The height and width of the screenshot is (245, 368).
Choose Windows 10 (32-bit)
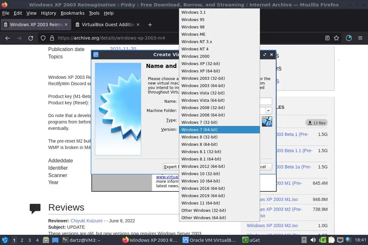coord(219,174)
